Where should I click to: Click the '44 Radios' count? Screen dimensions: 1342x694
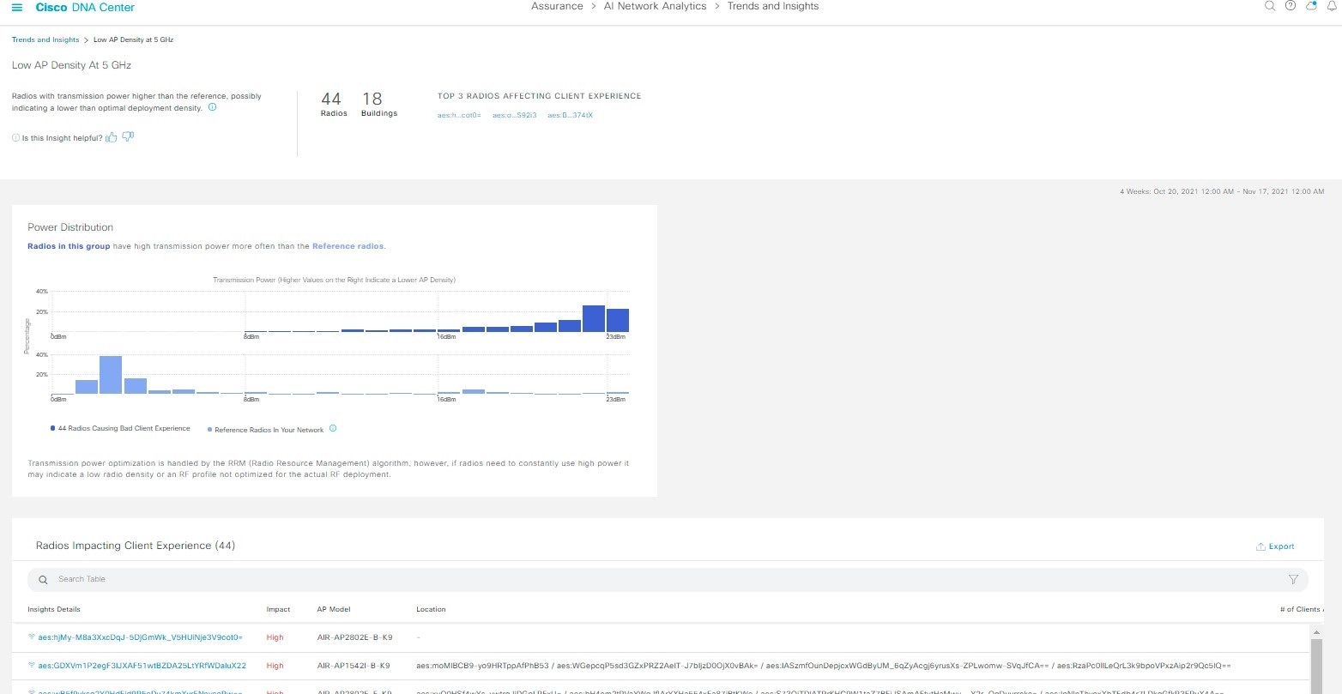[334, 104]
